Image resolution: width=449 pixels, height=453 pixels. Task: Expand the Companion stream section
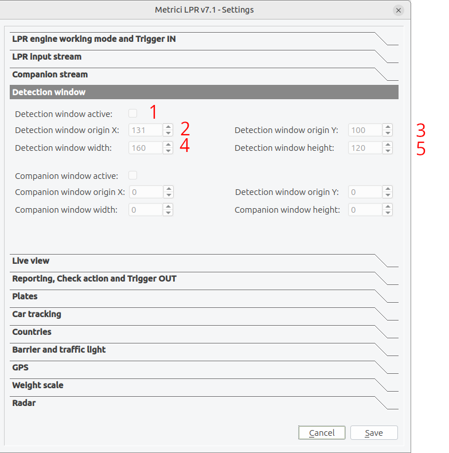[x=204, y=75]
